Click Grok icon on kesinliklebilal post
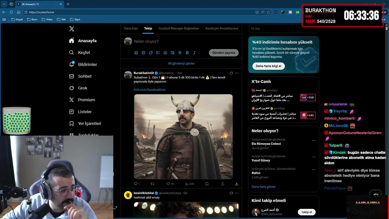The width and height of the screenshot is (389, 219). (x=231, y=193)
